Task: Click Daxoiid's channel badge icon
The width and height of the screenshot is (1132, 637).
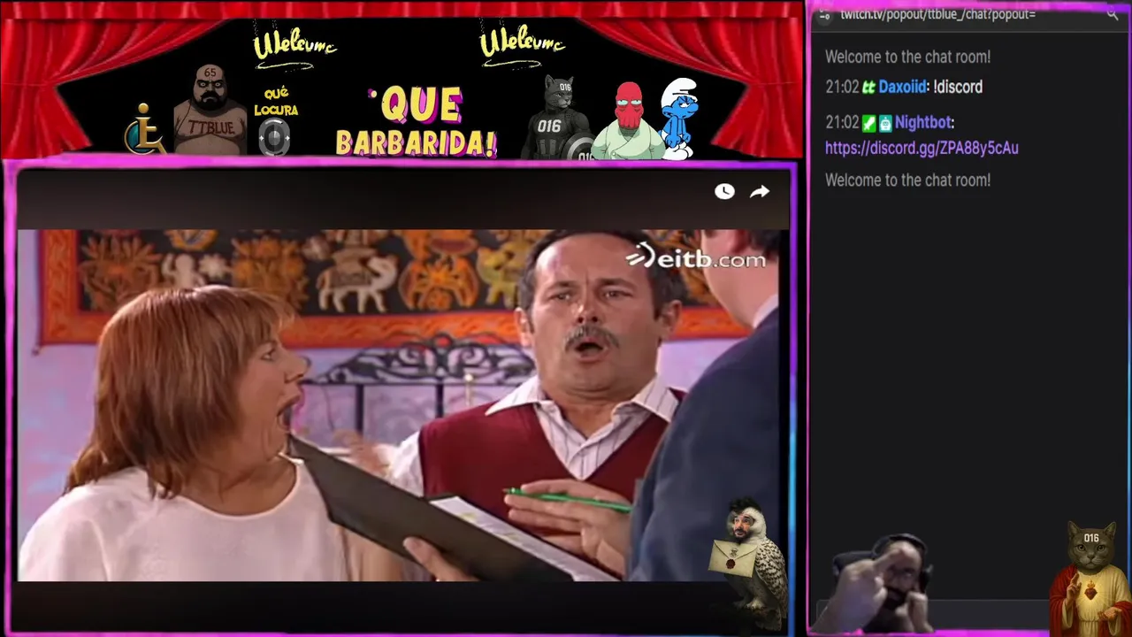Action: 869,87
